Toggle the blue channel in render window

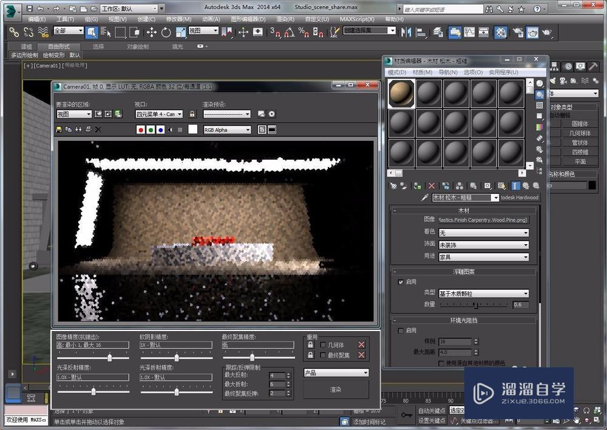(x=161, y=130)
